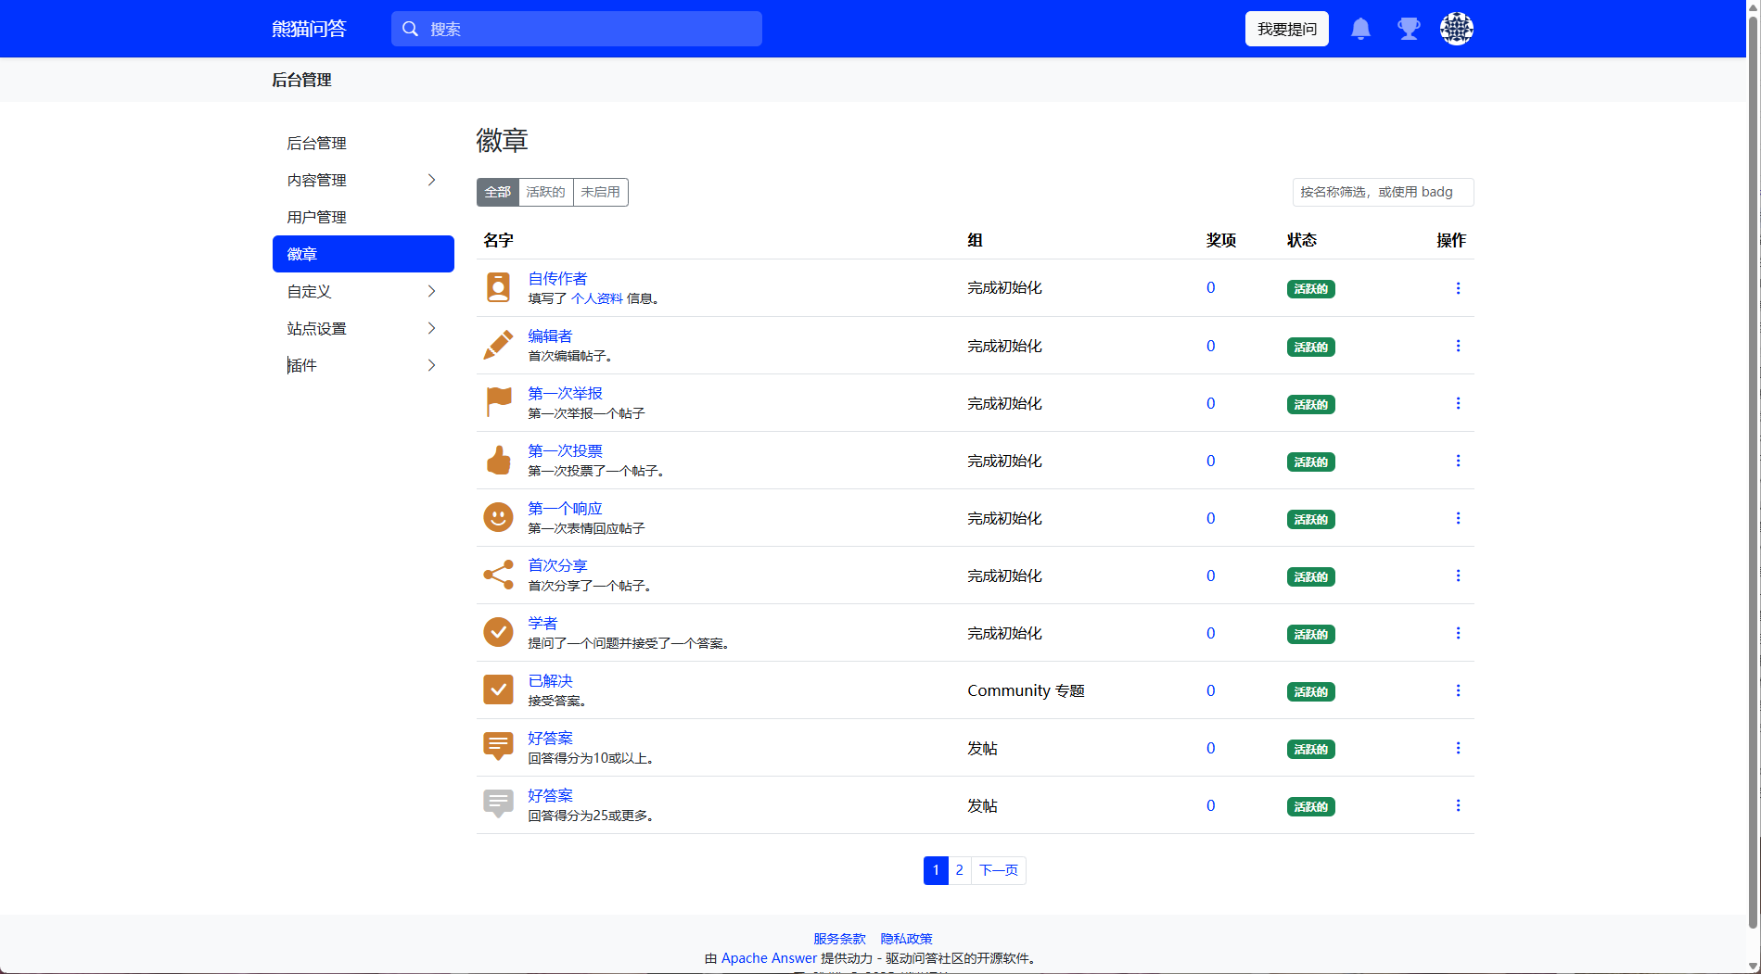
Task: Select 徽章 sidebar item
Action: click(x=363, y=254)
